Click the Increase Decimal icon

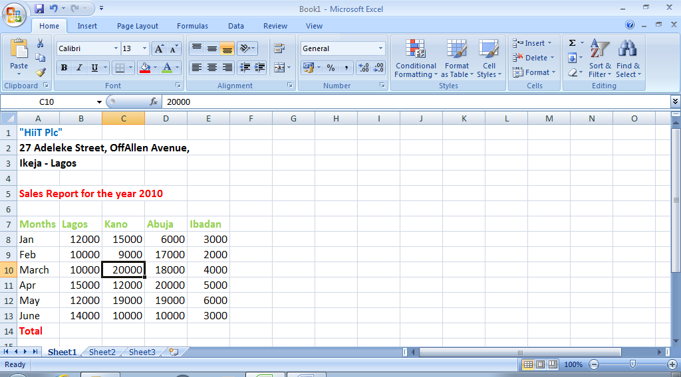(x=364, y=68)
